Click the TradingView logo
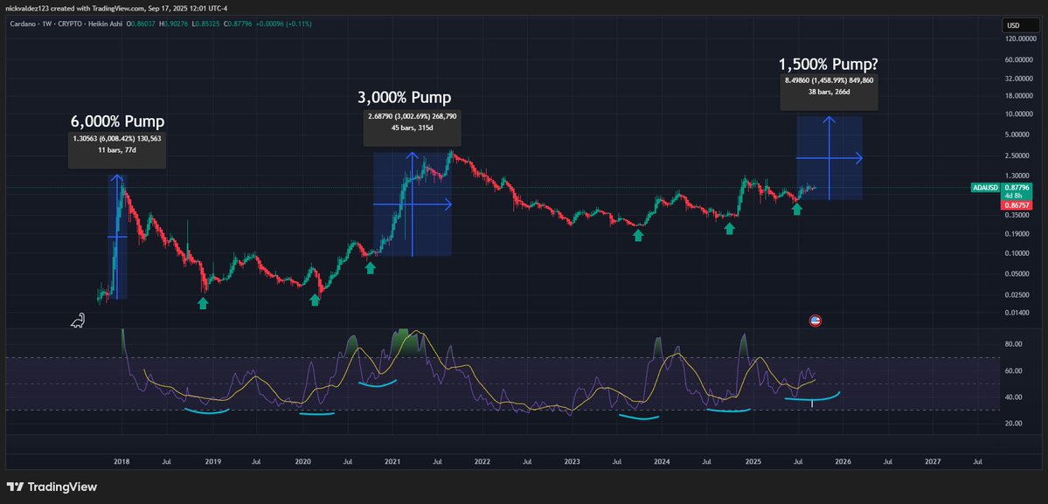 52,487
